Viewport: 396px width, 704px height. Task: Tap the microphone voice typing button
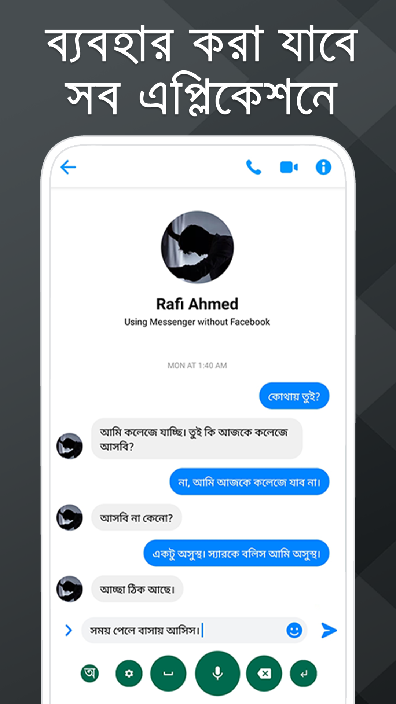click(217, 673)
